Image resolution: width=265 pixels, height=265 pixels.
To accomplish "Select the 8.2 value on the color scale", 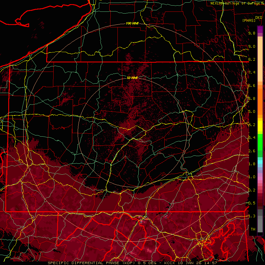I will [252, 59].
